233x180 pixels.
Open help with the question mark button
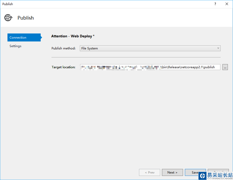click(215, 4)
